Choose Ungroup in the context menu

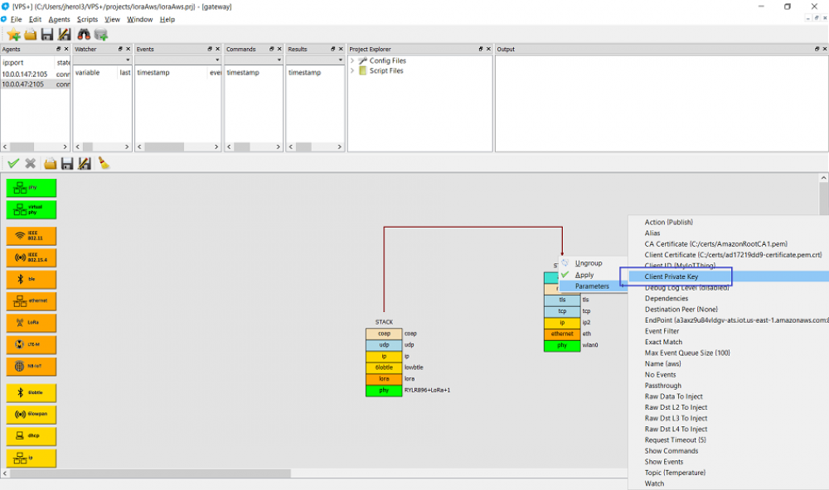[x=594, y=263]
